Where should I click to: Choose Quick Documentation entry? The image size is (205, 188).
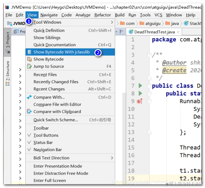(x=70, y=45)
